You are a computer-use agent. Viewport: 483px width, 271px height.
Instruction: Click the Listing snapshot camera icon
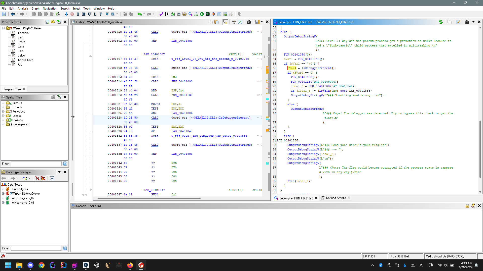[249, 22]
